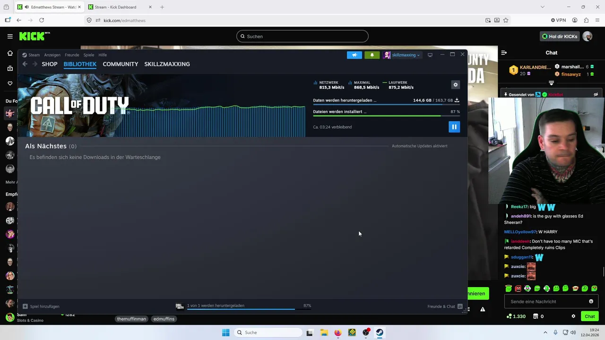Image resolution: width=605 pixels, height=340 pixels.
Task: Show hidden system tray icons
Action: tap(545, 332)
